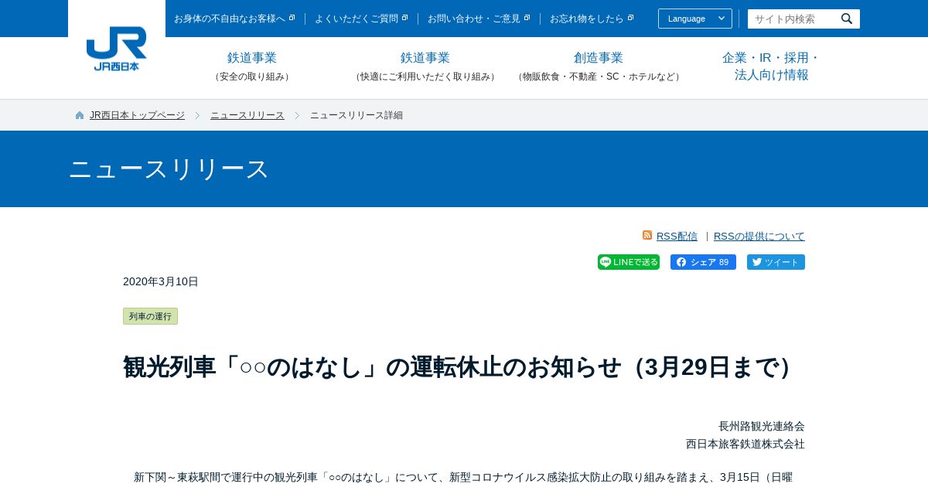Open お問い合わせ・ご意見 link
Screen dimensions: 928x487
[479, 19]
